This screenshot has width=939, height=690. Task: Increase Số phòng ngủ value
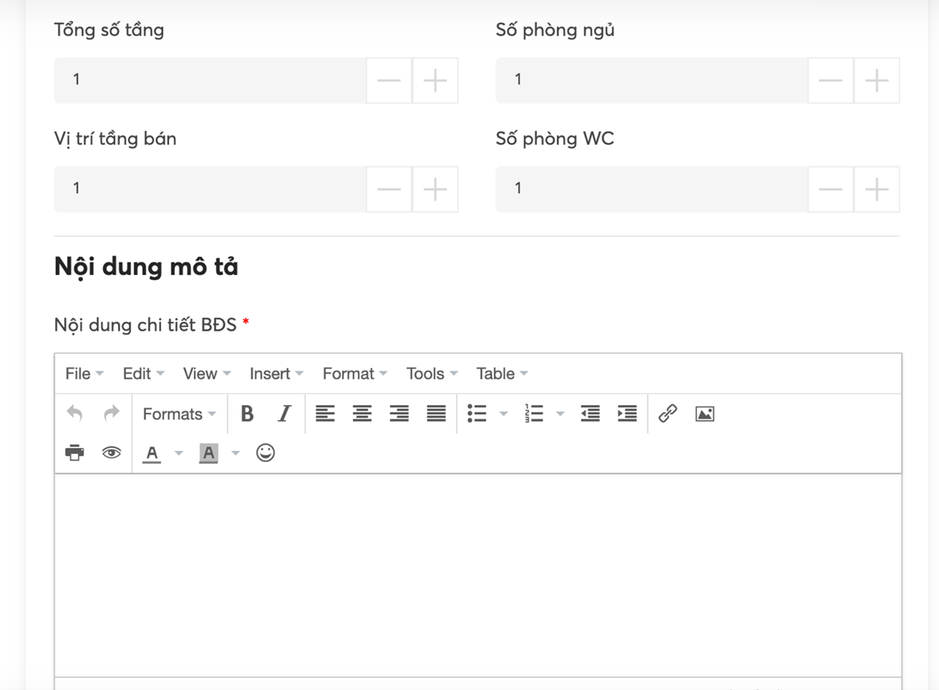pyautogui.click(x=877, y=80)
